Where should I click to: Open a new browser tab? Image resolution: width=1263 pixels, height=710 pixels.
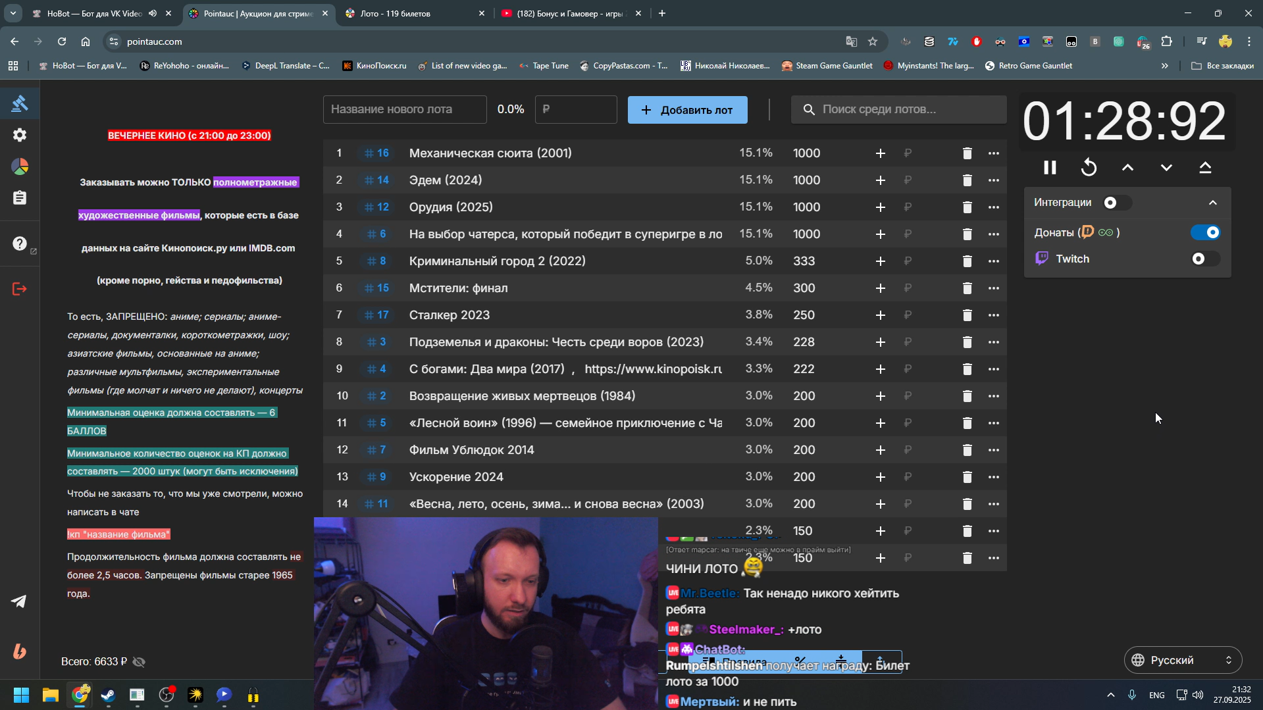tap(662, 13)
